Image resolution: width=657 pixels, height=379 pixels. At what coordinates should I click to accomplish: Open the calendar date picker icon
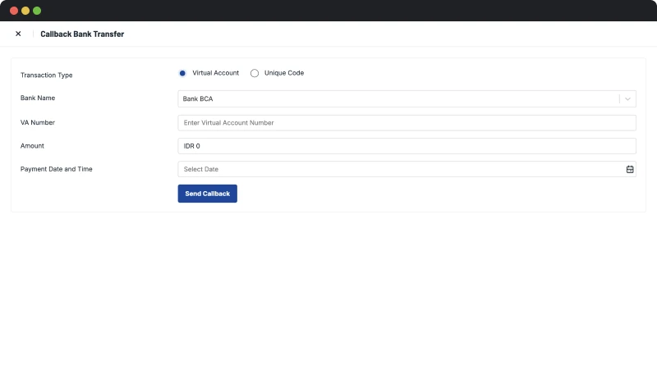[630, 170]
